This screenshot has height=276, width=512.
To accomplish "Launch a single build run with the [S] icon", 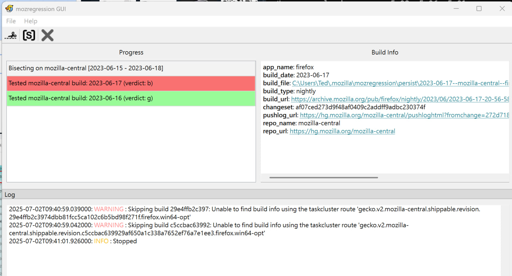I will (x=29, y=36).
